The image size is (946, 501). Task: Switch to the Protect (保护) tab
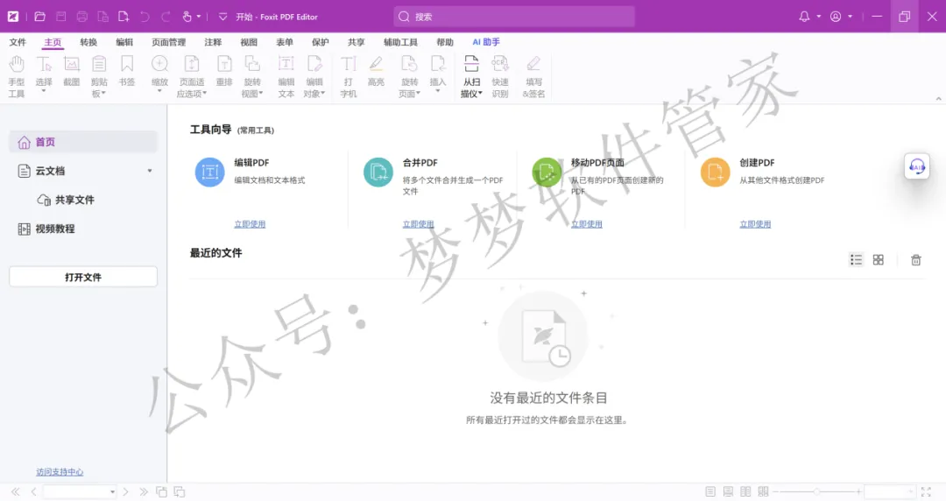tap(321, 42)
